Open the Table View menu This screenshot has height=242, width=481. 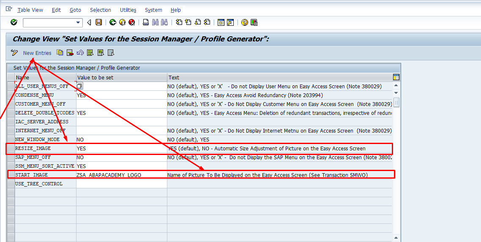30,10
